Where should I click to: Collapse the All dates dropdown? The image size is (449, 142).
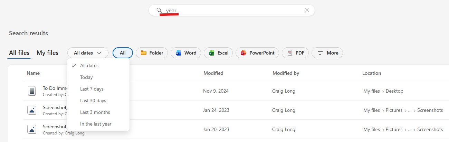(x=88, y=53)
